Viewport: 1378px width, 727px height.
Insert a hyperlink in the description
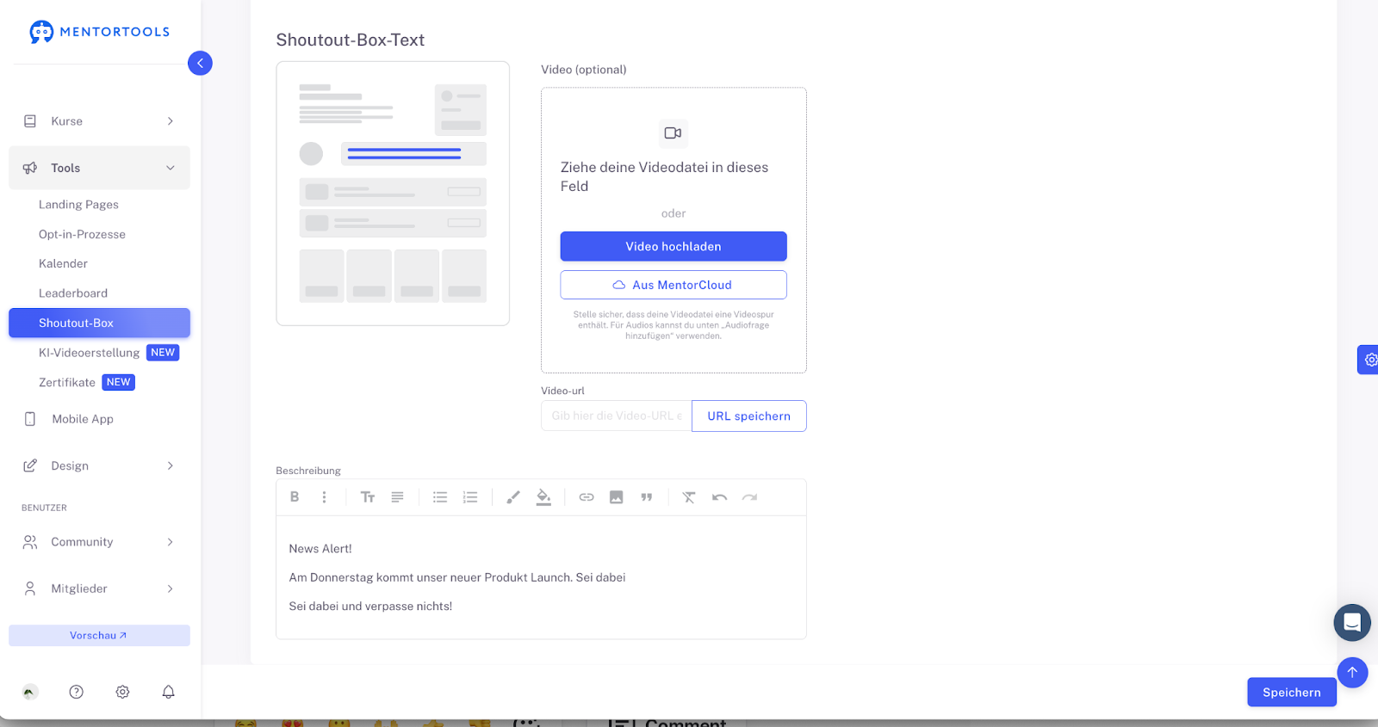pos(587,497)
